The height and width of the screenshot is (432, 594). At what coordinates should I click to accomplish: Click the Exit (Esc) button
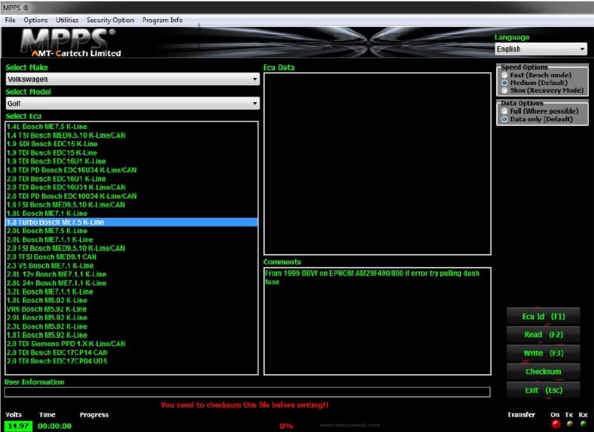[543, 390]
